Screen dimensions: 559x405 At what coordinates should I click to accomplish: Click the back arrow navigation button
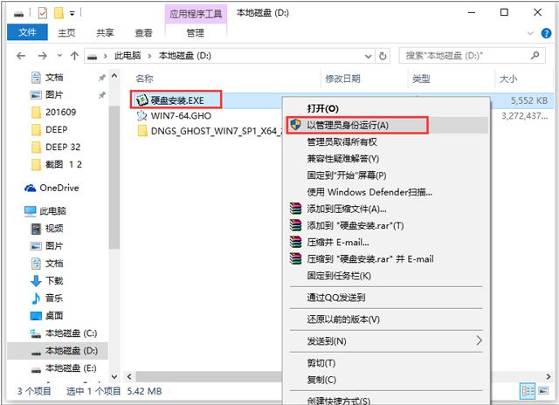pyautogui.click(x=21, y=55)
